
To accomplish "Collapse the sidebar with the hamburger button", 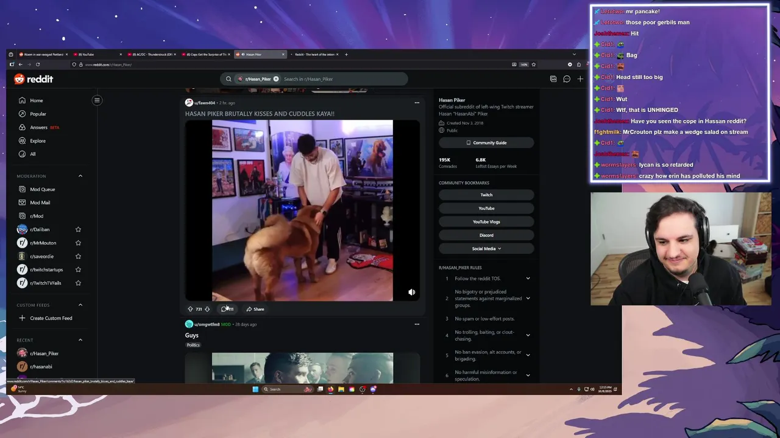I will pyautogui.click(x=97, y=100).
